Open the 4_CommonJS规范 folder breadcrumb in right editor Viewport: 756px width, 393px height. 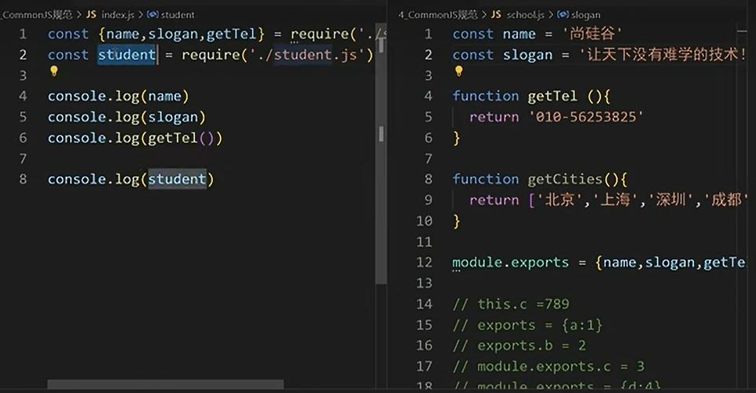pyautogui.click(x=438, y=14)
